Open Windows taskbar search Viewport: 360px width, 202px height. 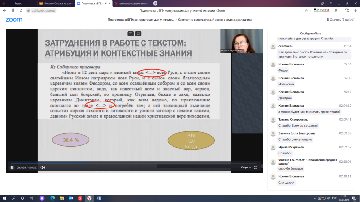[13, 198]
